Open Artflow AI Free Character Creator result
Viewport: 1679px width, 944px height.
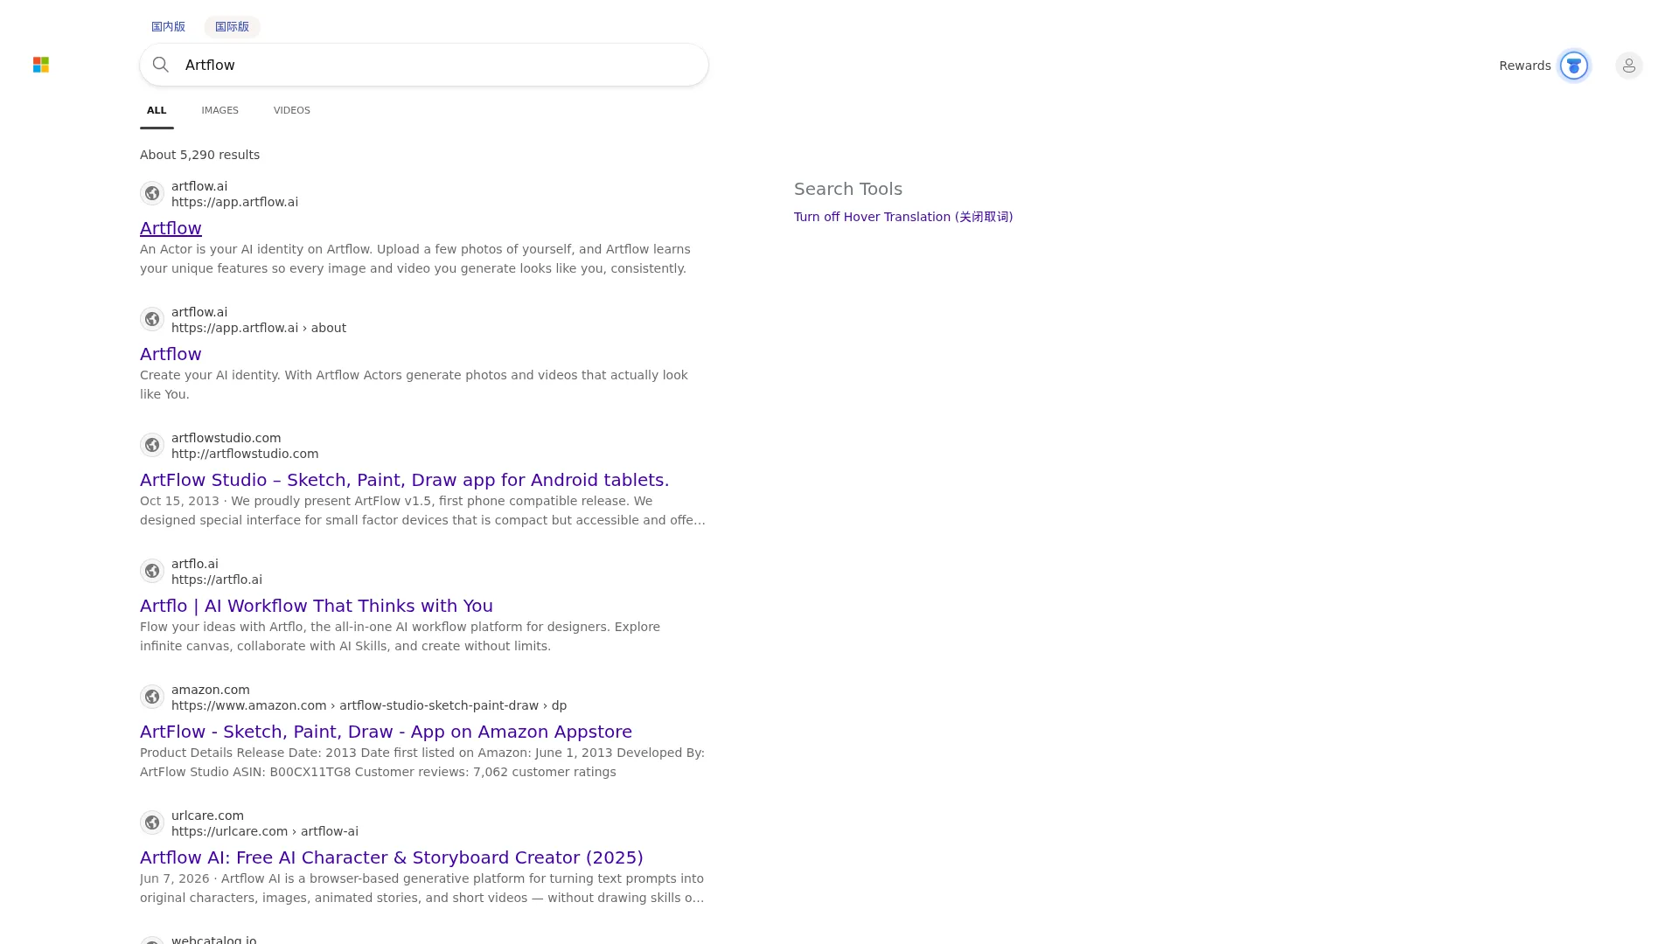click(392, 857)
